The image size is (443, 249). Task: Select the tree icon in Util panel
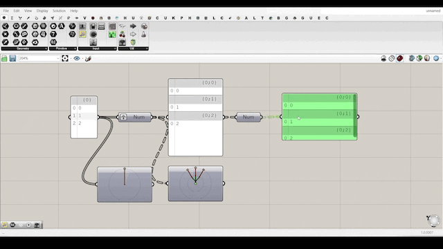click(123, 42)
